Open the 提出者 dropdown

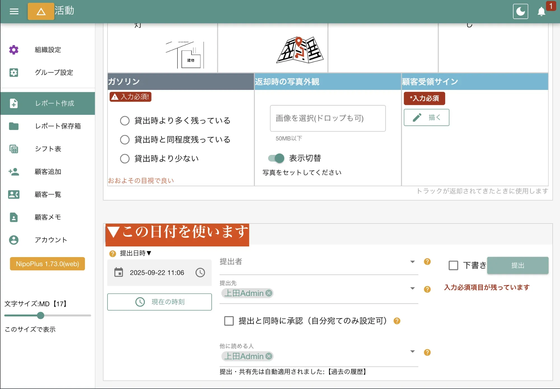pos(412,262)
